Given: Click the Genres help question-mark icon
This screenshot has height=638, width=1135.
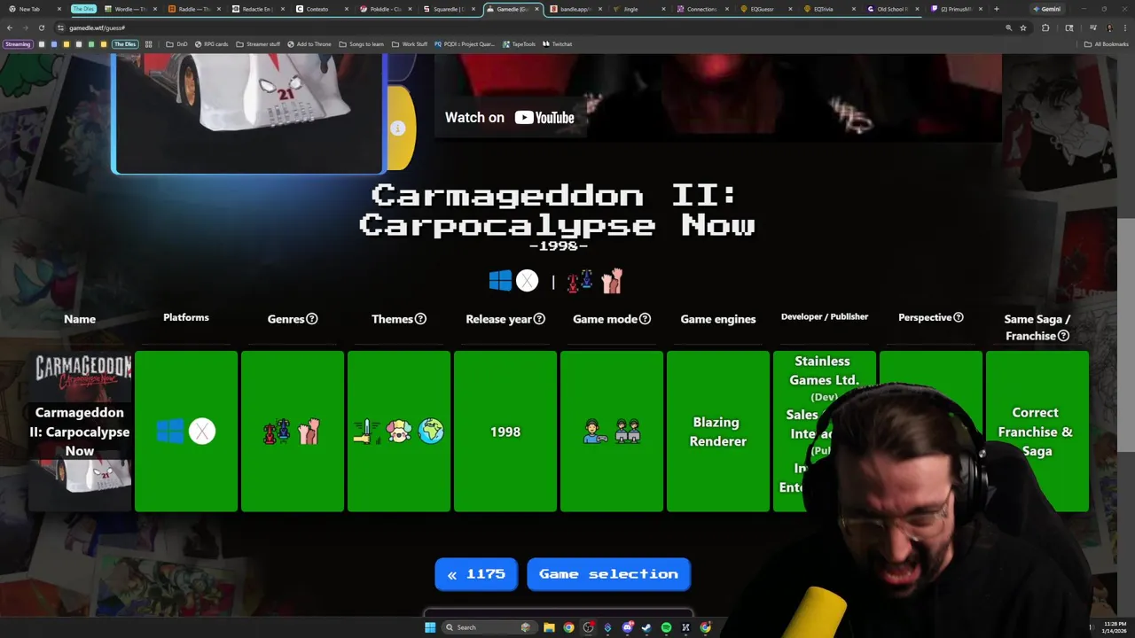Looking at the screenshot, I should 311,319.
